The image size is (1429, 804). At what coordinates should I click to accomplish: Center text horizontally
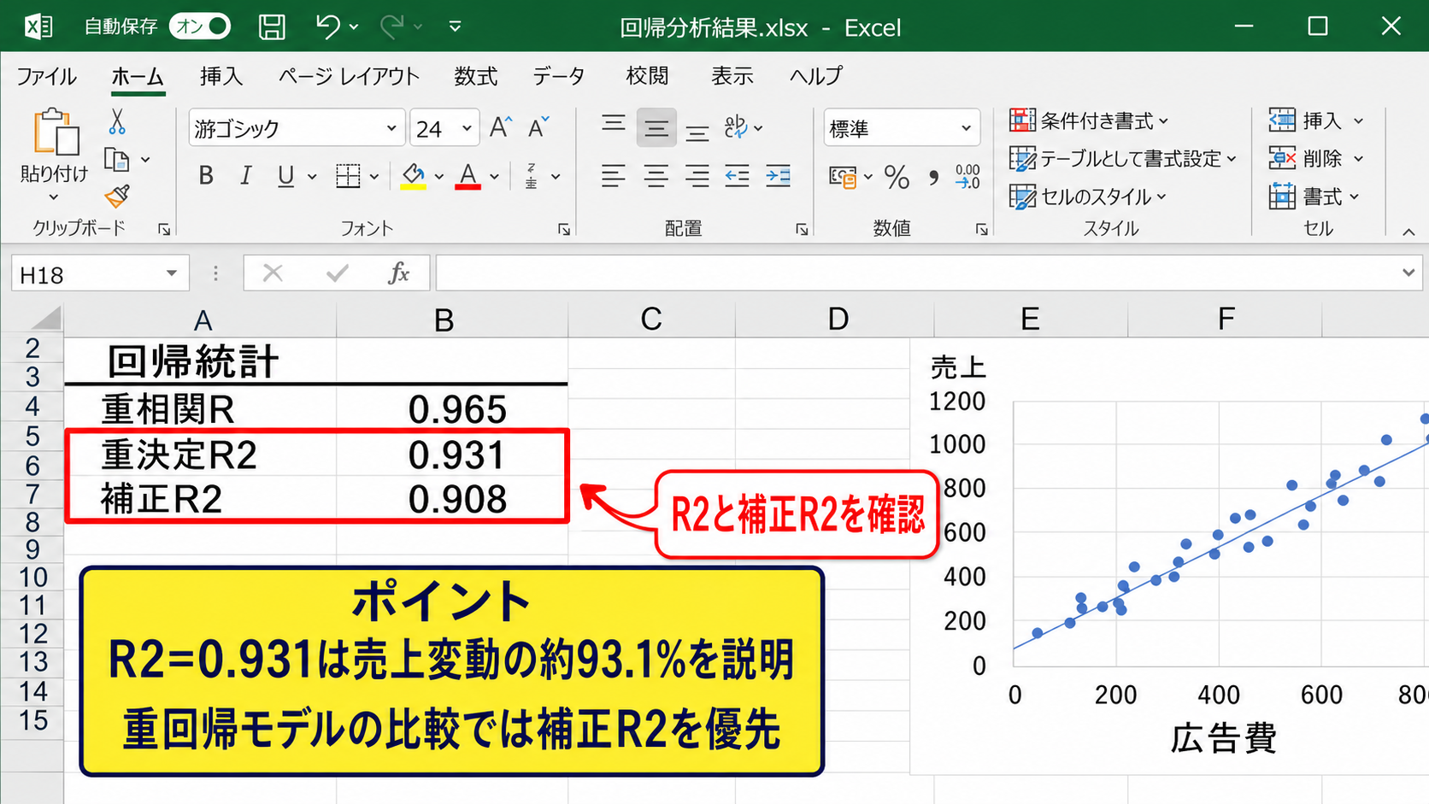(x=656, y=176)
